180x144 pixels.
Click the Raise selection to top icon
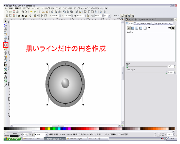point(45,15)
